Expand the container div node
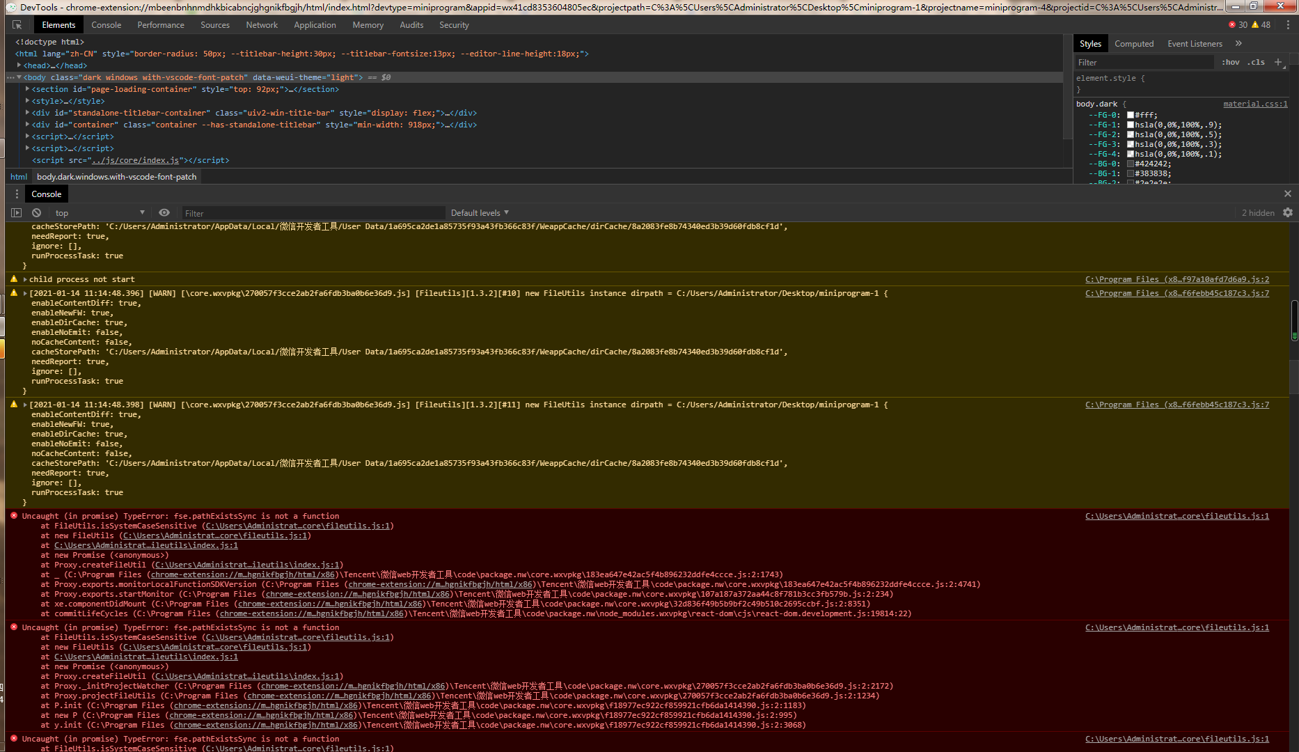 pyautogui.click(x=27, y=125)
